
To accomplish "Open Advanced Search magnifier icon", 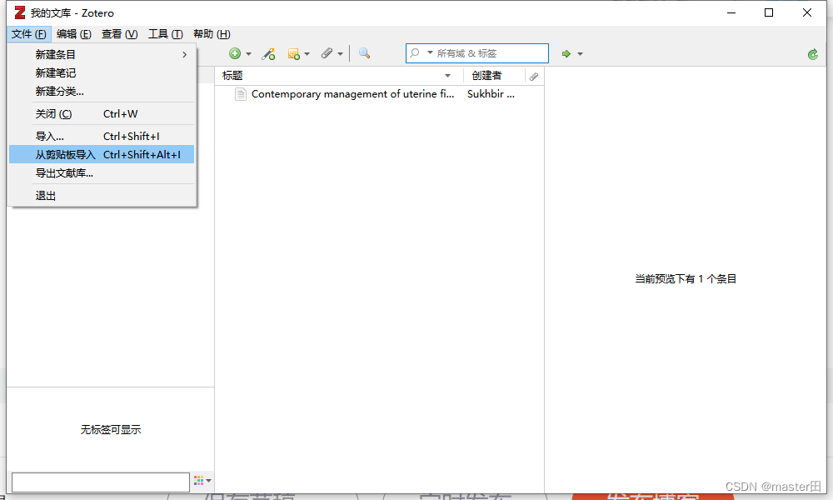I will coord(365,53).
